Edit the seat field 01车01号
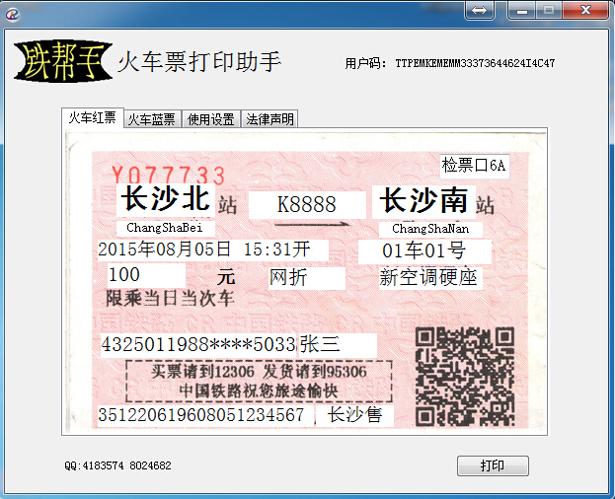The height and width of the screenshot is (499, 615). click(x=424, y=251)
